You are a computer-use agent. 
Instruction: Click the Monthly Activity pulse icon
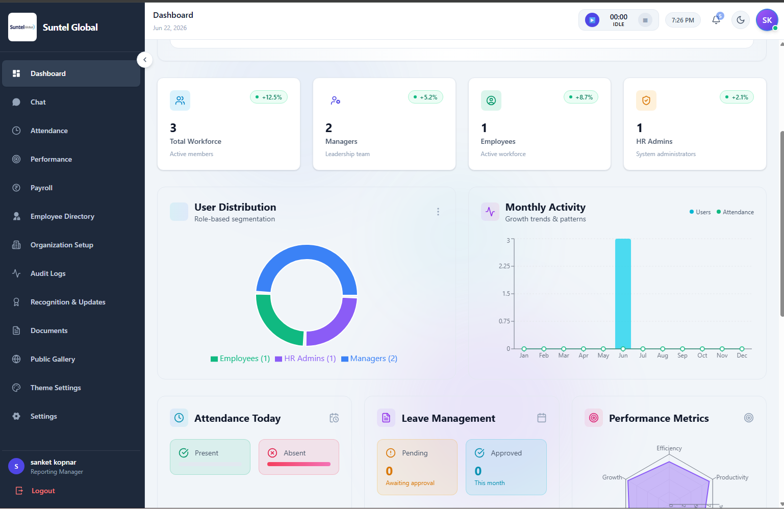tap(490, 212)
